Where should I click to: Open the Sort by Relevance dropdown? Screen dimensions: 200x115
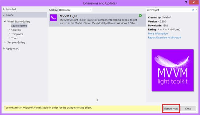pos(75,10)
